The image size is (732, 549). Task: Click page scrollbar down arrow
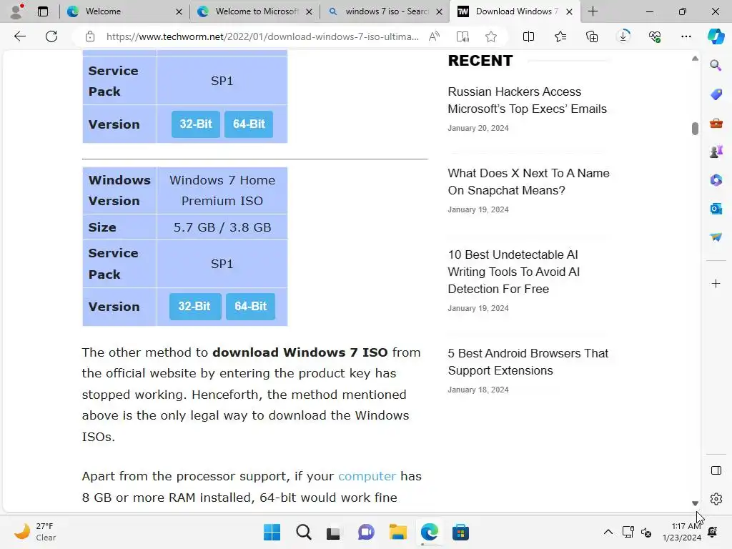[695, 503]
